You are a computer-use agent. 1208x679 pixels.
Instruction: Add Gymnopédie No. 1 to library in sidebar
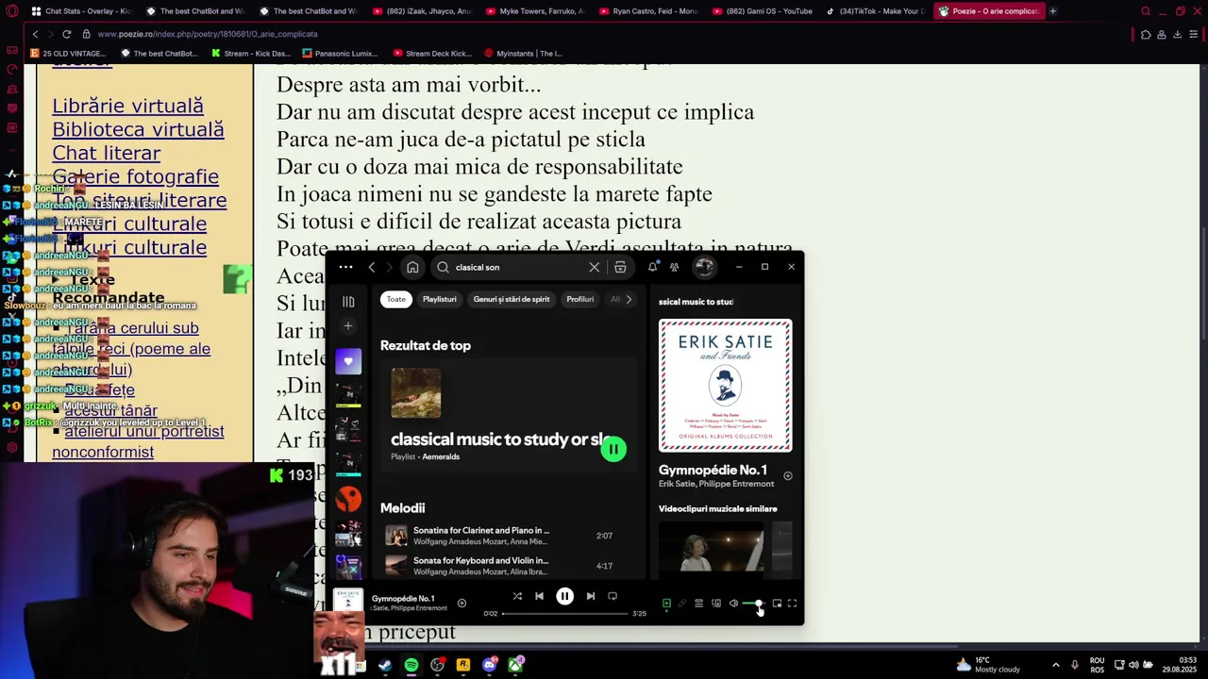pos(788,476)
